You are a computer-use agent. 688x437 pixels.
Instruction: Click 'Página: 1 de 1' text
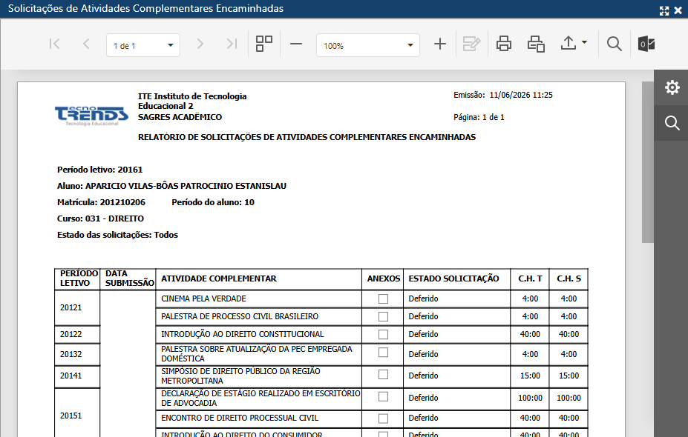tap(479, 117)
